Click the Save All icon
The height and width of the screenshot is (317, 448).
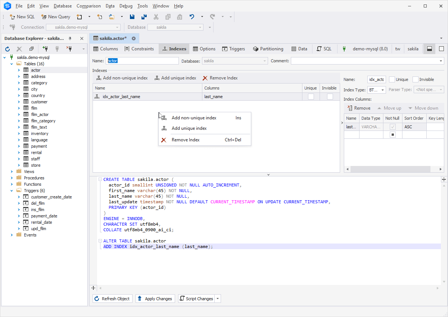coord(144,17)
